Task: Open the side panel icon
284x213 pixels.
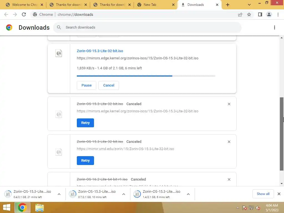Action: coord(260,14)
